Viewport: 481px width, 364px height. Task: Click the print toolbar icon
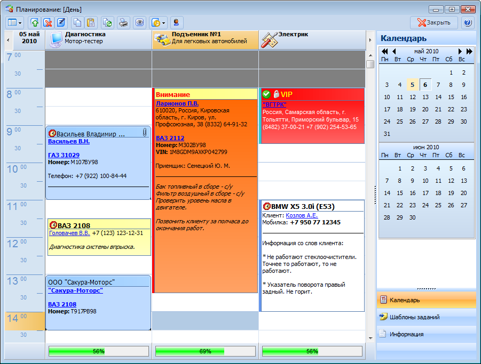123,23
